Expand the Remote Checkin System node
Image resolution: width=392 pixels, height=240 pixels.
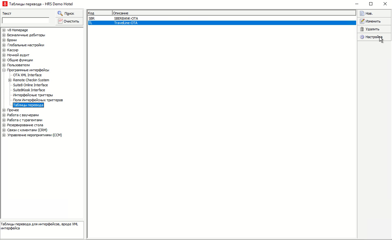coord(10,80)
